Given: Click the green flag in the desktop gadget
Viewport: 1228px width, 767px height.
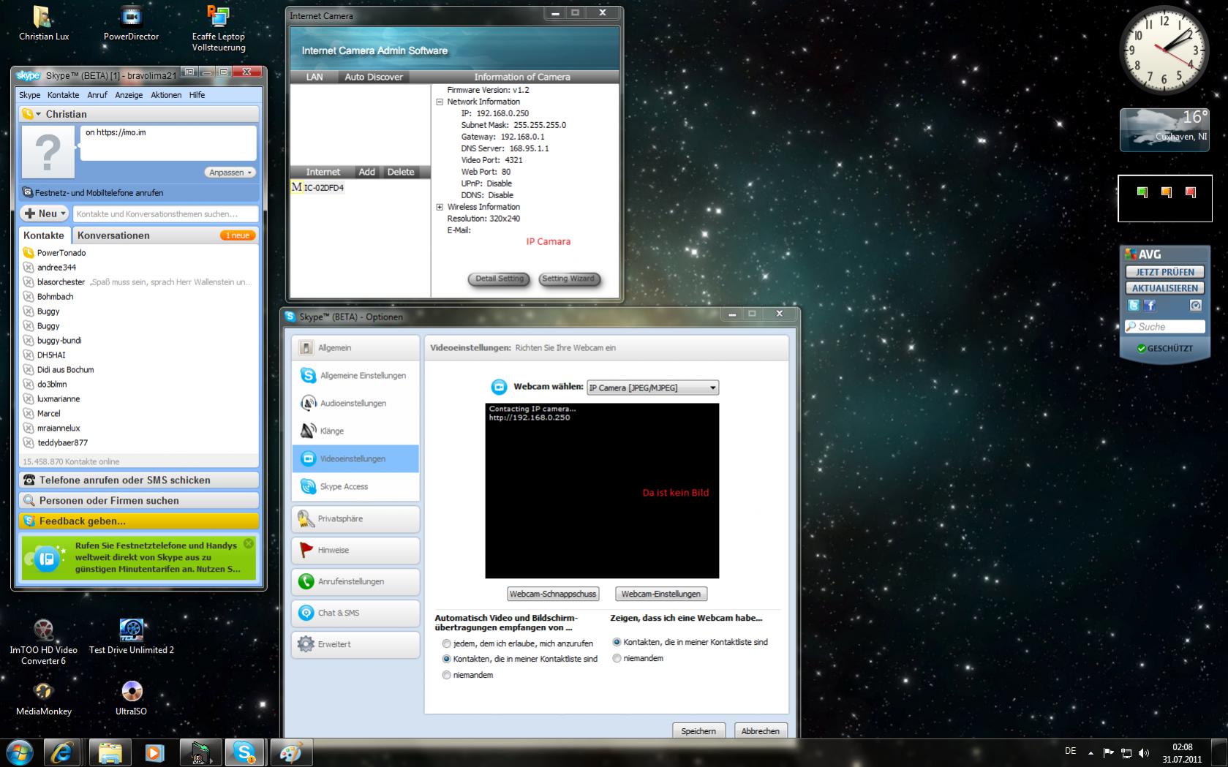Looking at the screenshot, I should pos(1142,192).
